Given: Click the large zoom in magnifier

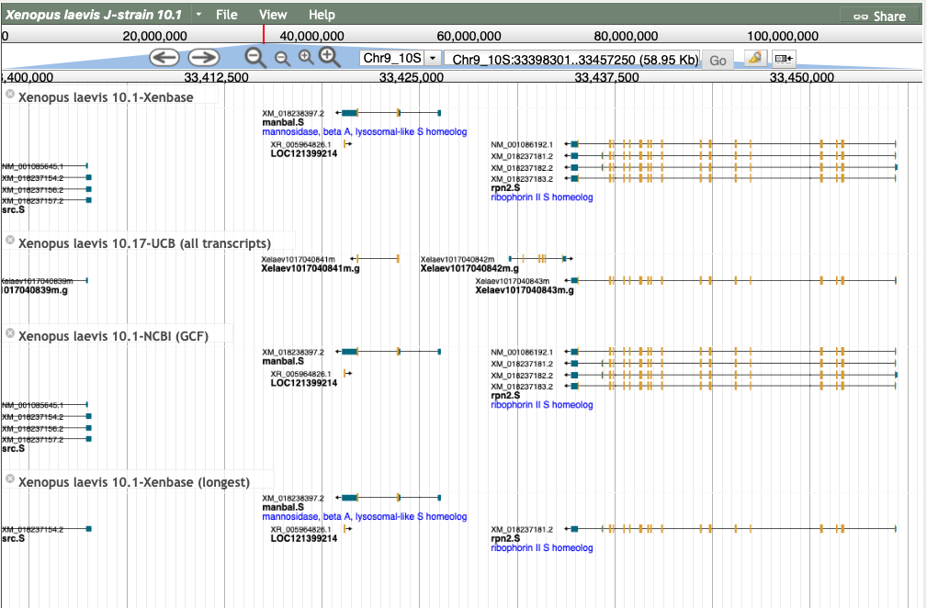Looking at the screenshot, I should tap(330, 58).
